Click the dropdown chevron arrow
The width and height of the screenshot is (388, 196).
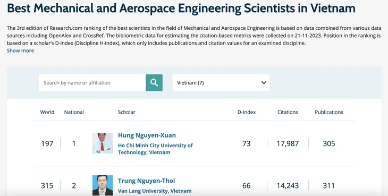tap(264, 82)
